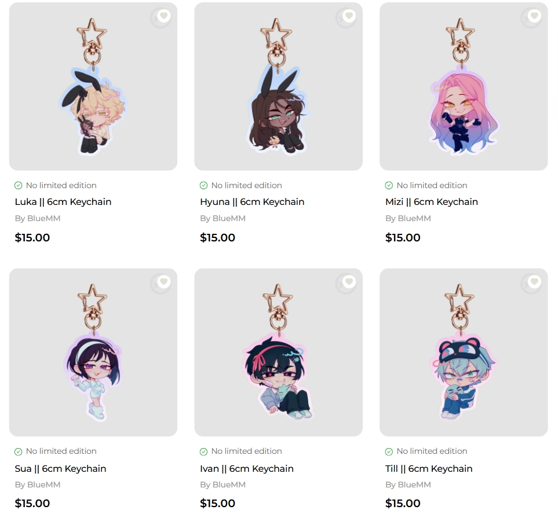558x521 pixels.
Task: Click the green check icon under Ivan keychain
Action: click(x=203, y=452)
